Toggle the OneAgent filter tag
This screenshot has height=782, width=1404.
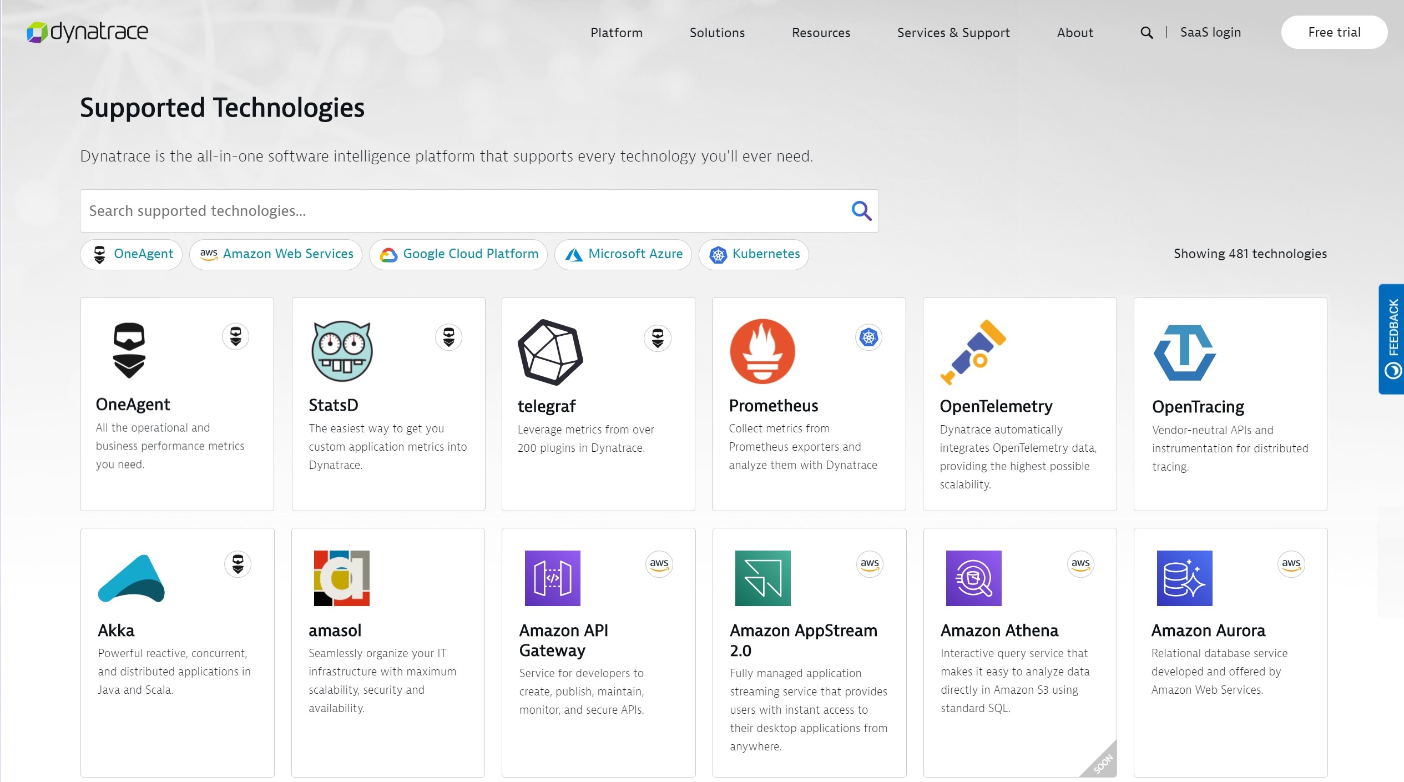click(x=132, y=254)
